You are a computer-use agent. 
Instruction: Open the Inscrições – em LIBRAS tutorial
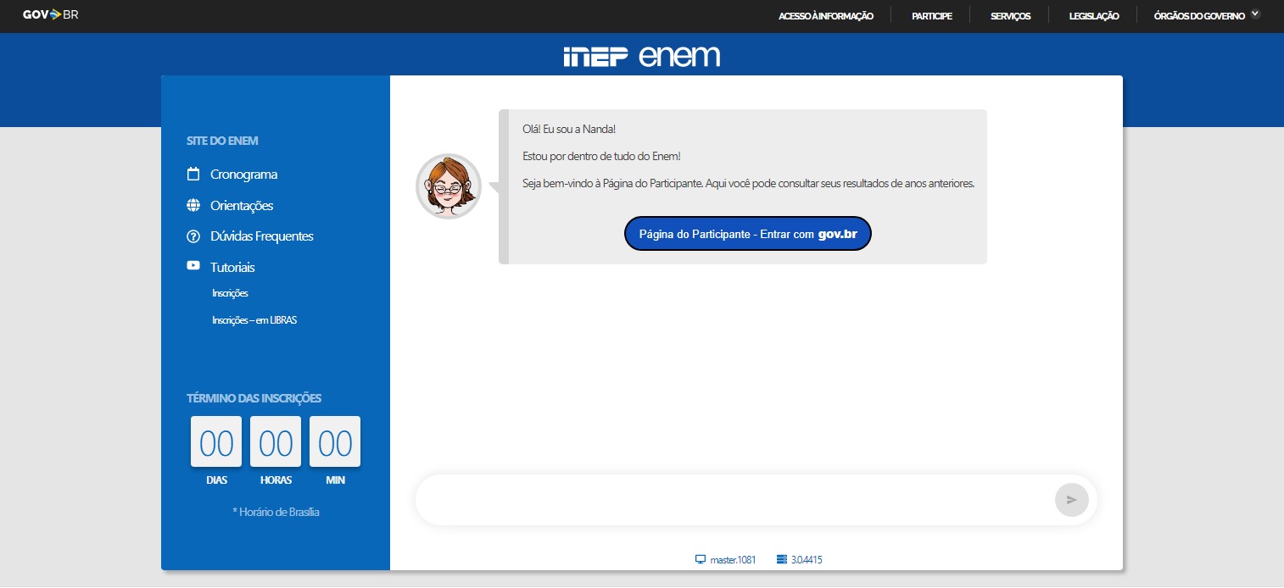pos(254,320)
